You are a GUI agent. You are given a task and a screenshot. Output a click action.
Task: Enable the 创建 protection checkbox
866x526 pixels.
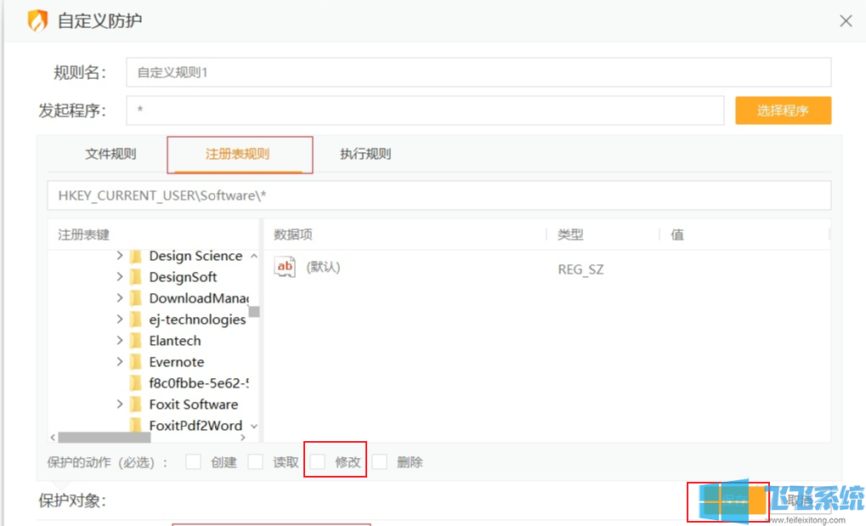coord(193,461)
